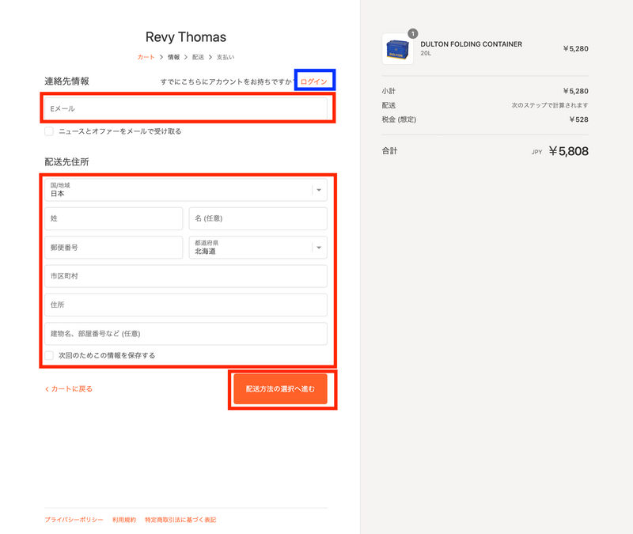Click the 情報 breadcrumb step
The width and height of the screenshot is (633, 534).
[173, 57]
